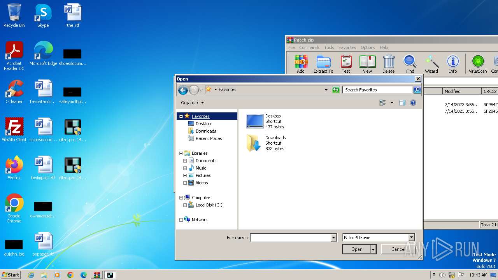Screen dimensions: 498x280
Task: Click the Find icon in WinRAR toolbar
Action: click(410, 64)
